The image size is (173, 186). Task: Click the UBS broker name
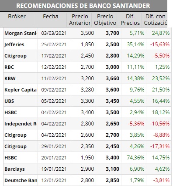9,101
